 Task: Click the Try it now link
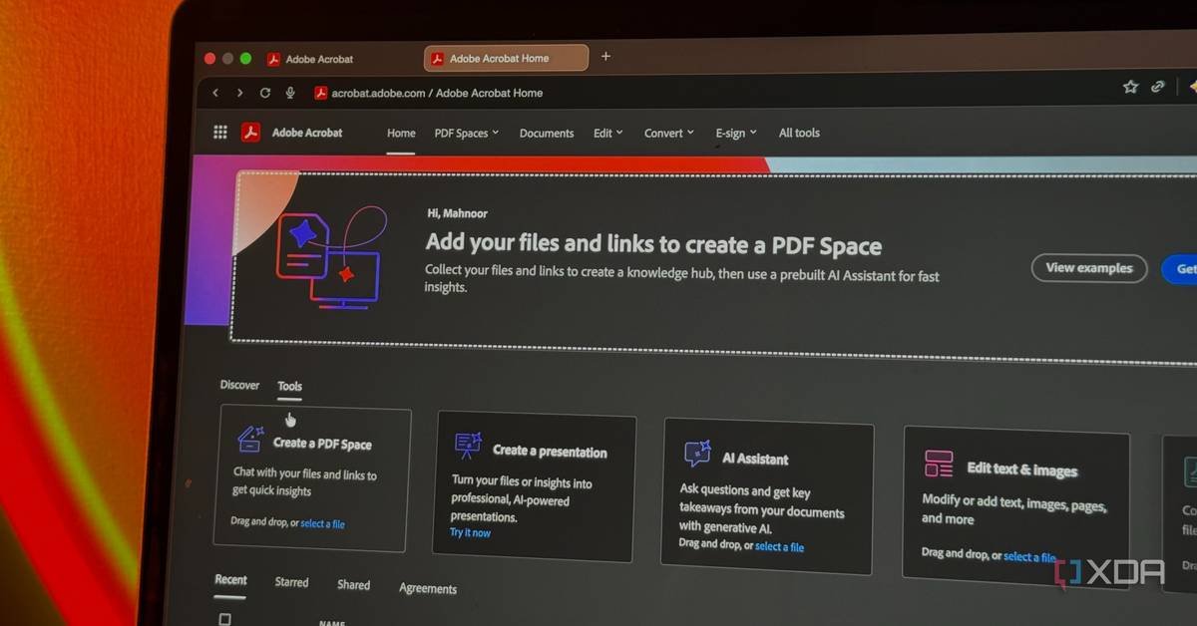(470, 533)
